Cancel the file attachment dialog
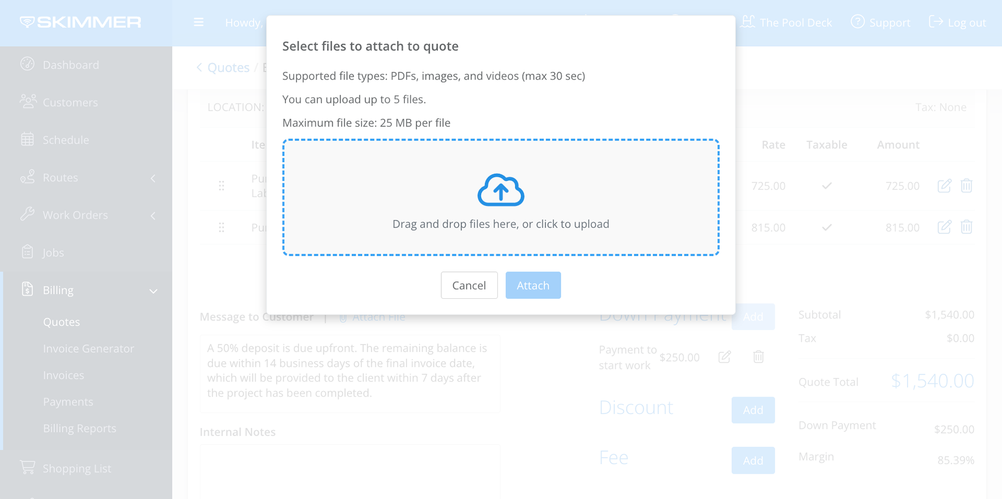1002x499 pixels. coord(469,285)
